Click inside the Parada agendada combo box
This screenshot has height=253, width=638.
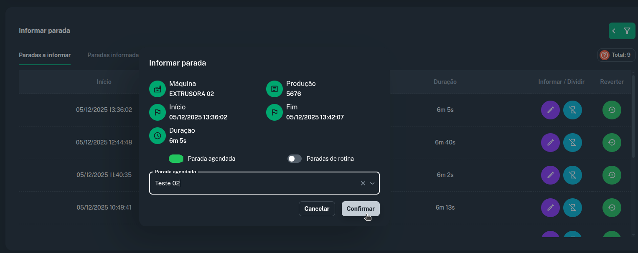coord(251,183)
